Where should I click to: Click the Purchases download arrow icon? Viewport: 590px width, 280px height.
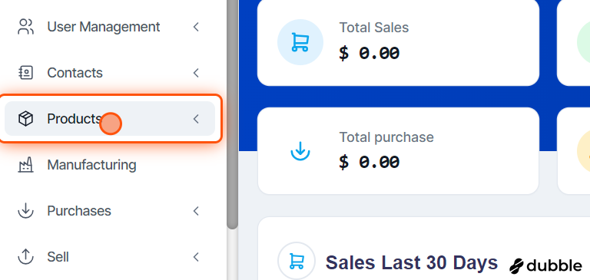click(25, 211)
